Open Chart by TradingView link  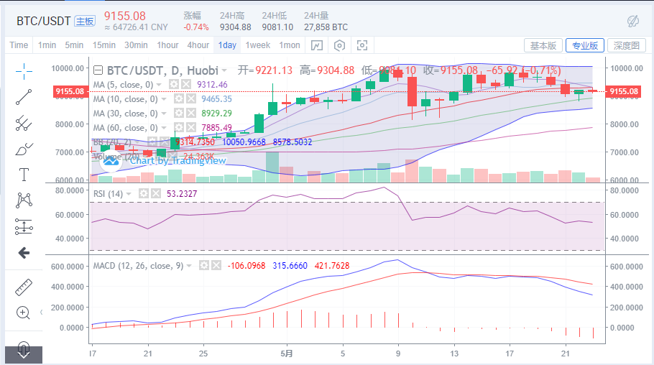tap(178, 161)
